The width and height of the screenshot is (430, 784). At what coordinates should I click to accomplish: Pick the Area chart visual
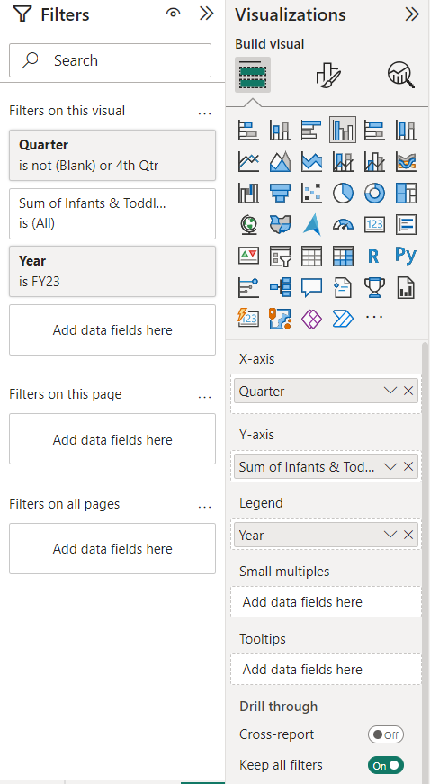tap(280, 161)
